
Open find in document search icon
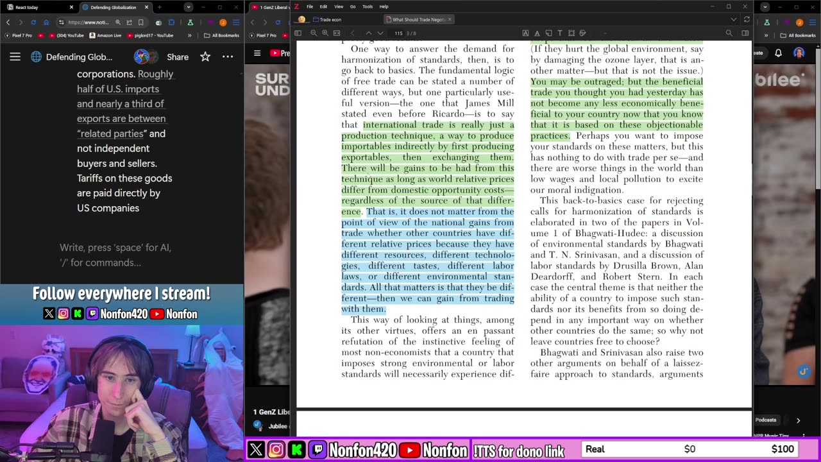click(x=729, y=33)
